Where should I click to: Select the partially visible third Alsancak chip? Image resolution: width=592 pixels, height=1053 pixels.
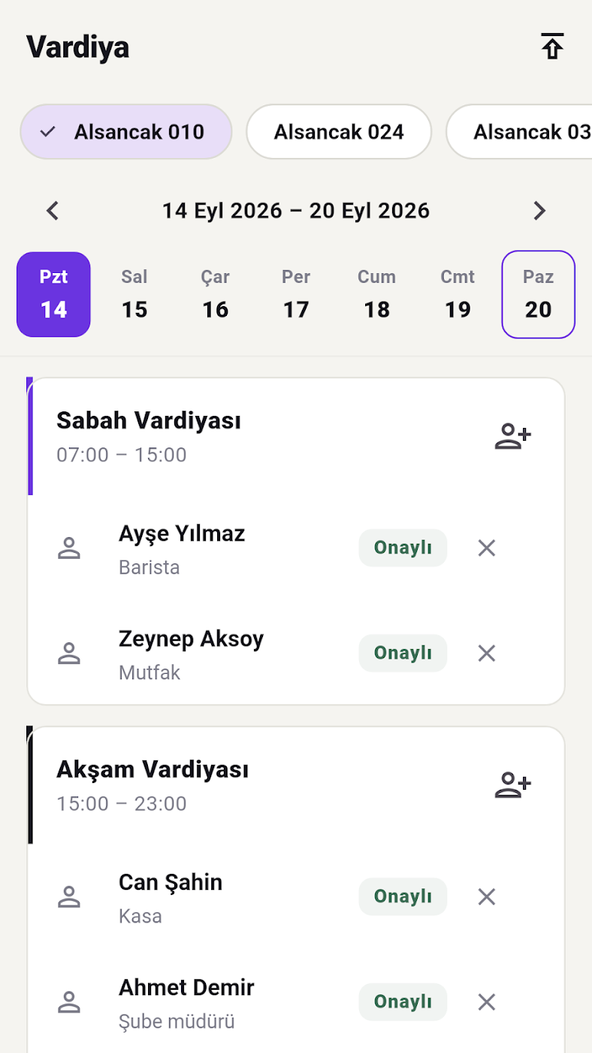pos(519,132)
